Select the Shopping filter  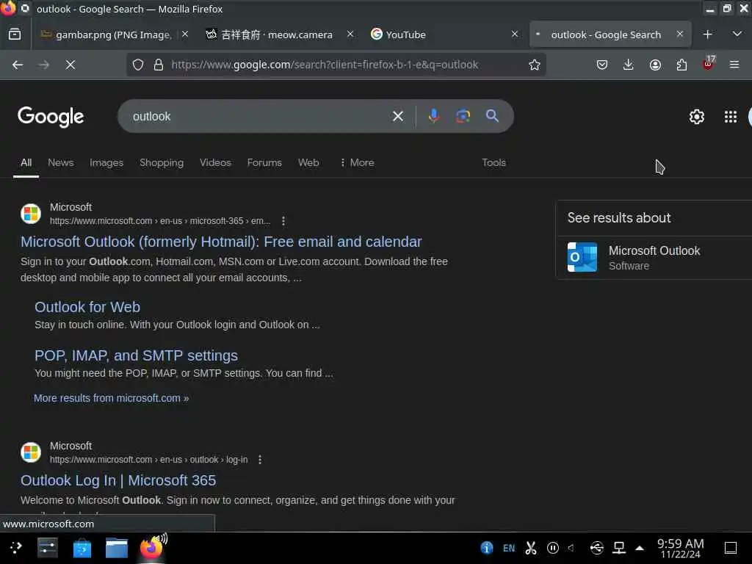[x=162, y=162]
